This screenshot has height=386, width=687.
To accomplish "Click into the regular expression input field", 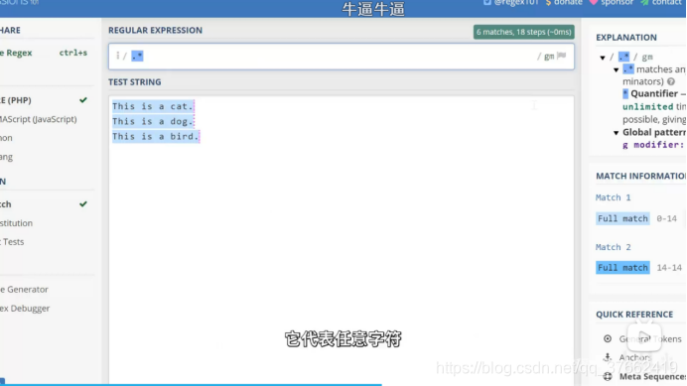I will click(x=342, y=57).
